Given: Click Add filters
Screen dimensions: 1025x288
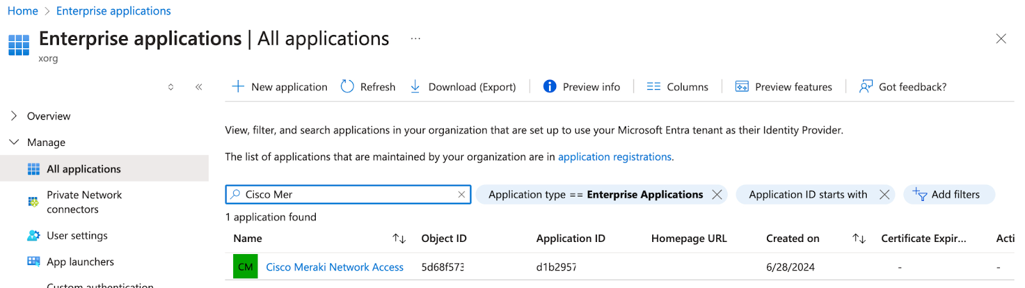Looking at the screenshot, I should tap(949, 195).
